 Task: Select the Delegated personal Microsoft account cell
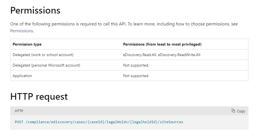[x=46, y=65]
